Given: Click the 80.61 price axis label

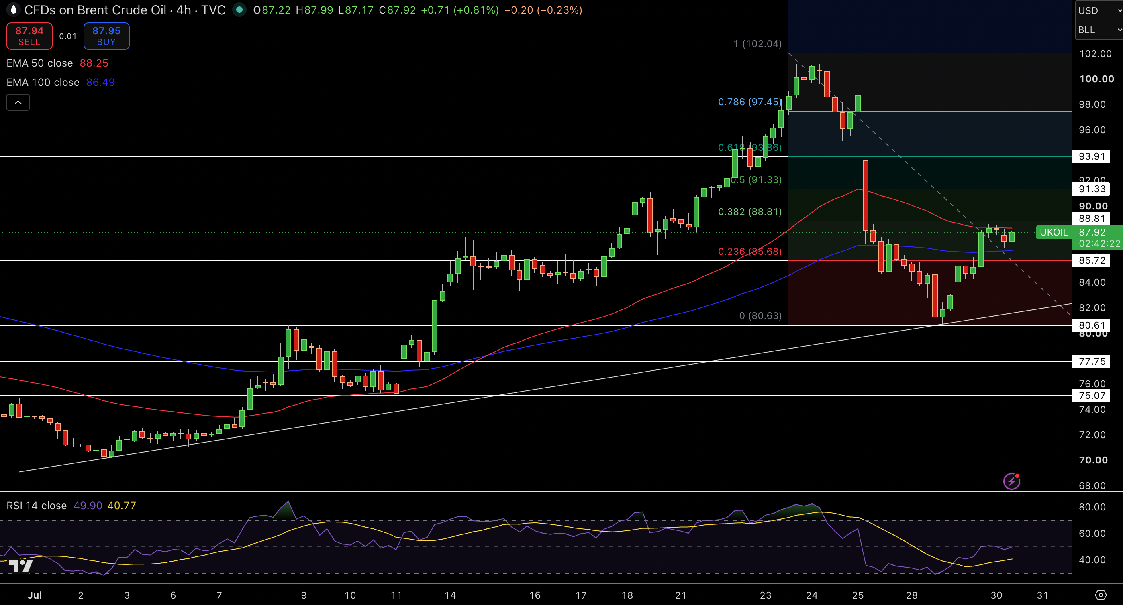Looking at the screenshot, I should (1092, 325).
